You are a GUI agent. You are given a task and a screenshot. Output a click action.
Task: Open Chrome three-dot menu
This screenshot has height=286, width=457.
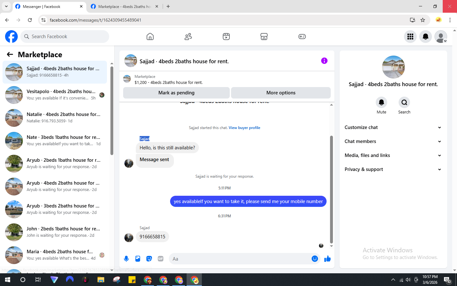(x=450, y=20)
